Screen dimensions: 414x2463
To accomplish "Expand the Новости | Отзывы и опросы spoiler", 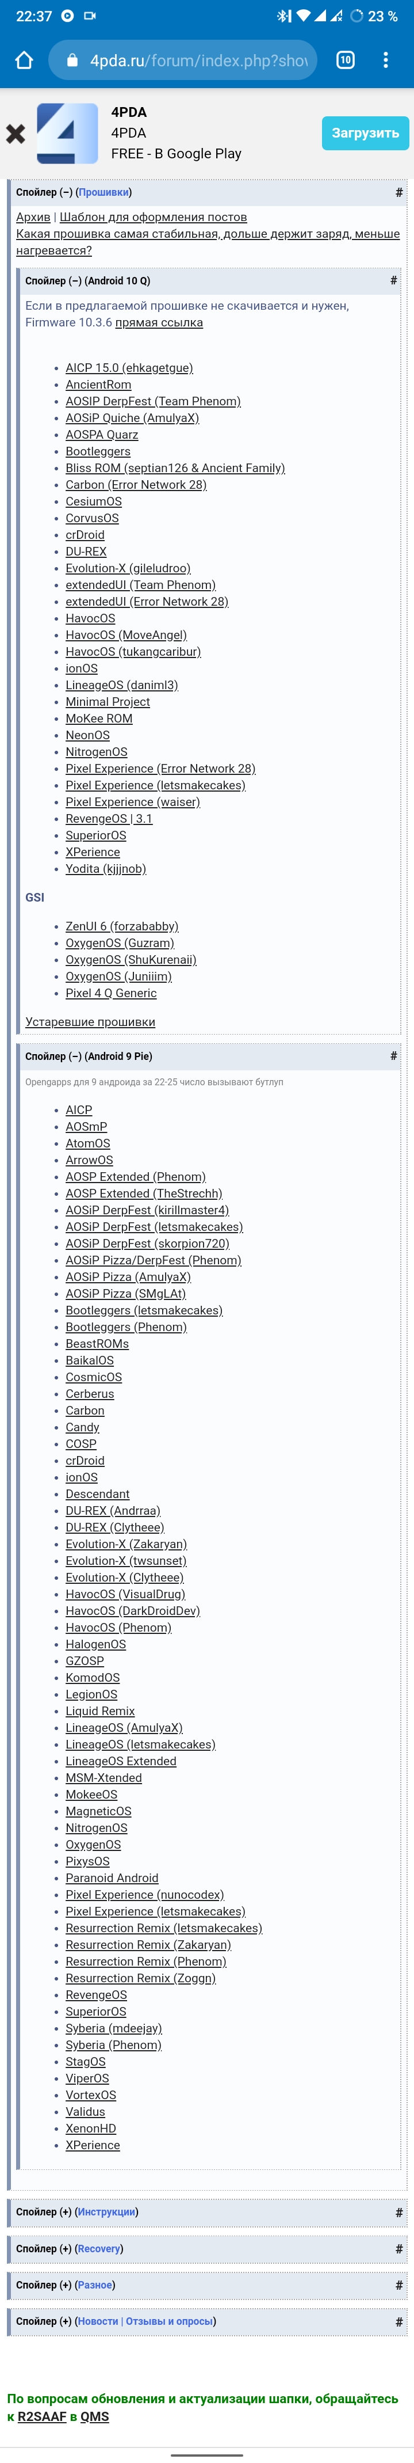I will click(x=116, y=2321).
